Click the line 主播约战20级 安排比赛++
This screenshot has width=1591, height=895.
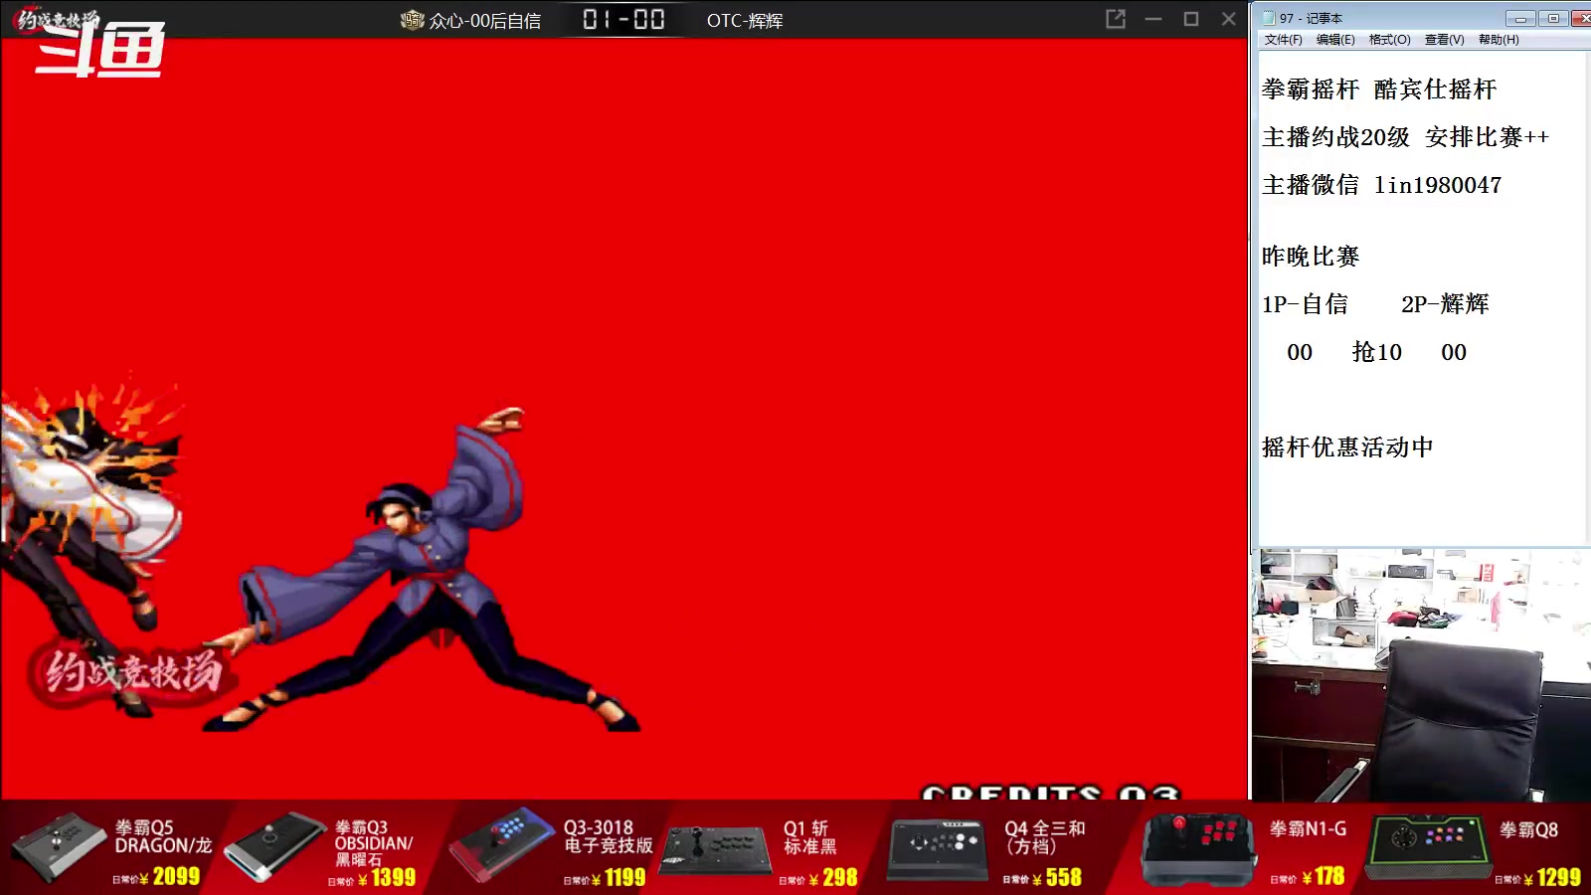click(x=1405, y=137)
